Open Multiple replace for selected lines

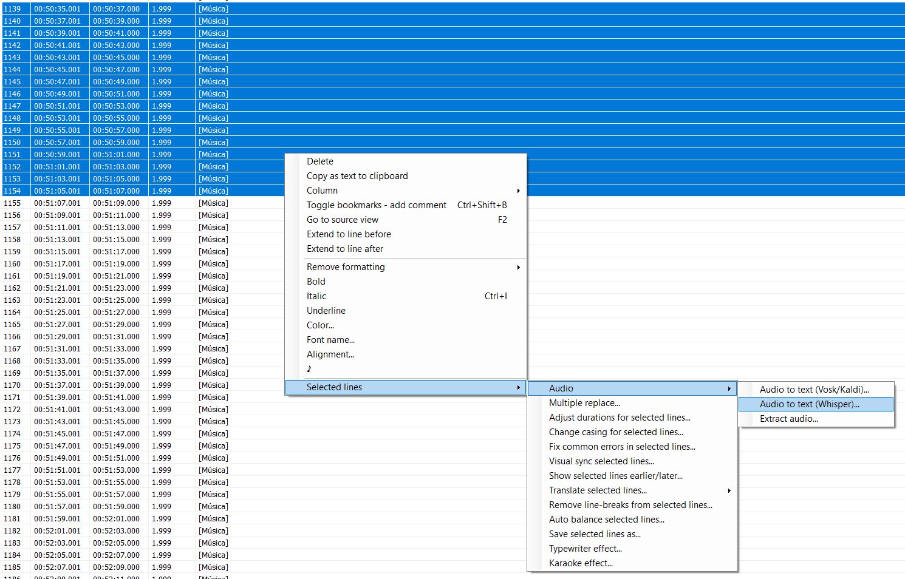(x=584, y=402)
